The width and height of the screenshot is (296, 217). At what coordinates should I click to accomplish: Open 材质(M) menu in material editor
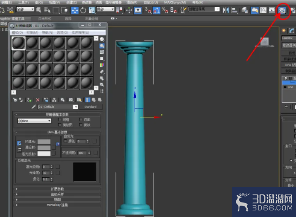click(32, 32)
